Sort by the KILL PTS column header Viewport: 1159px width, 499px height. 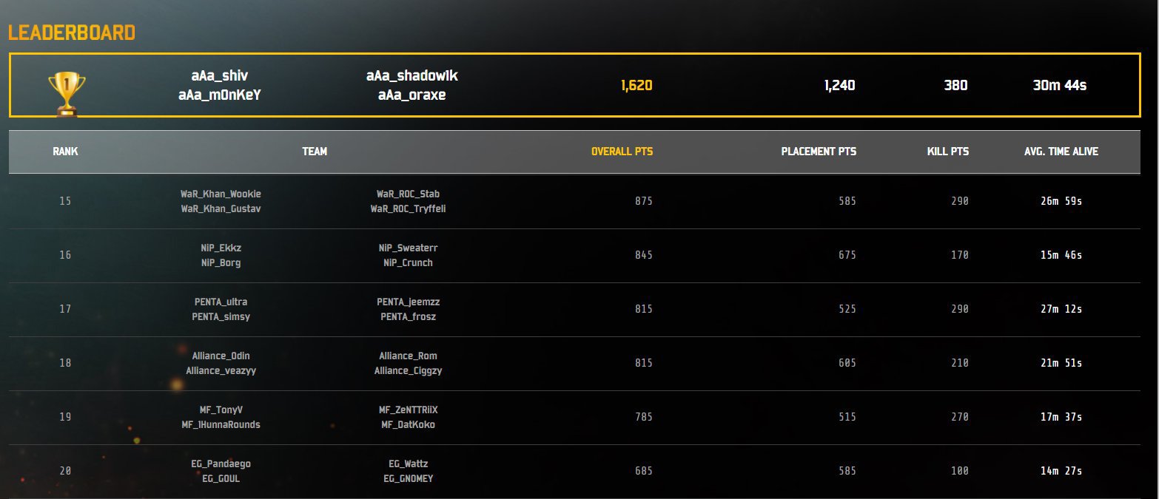click(x=948, y=152)
